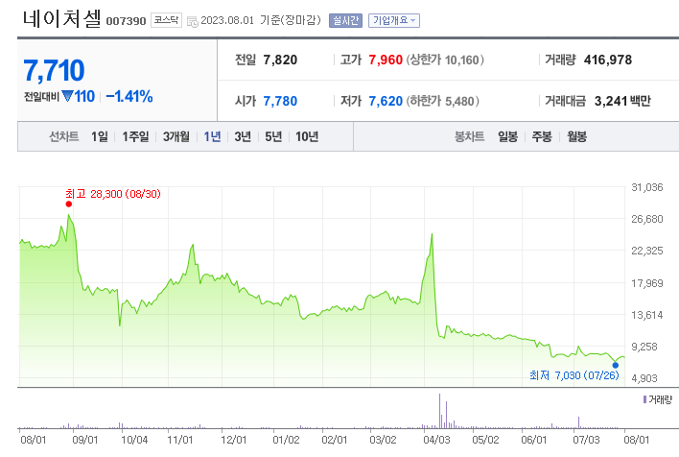
Task: Click the 코스닥 market badge
Action: pos(166,20)
